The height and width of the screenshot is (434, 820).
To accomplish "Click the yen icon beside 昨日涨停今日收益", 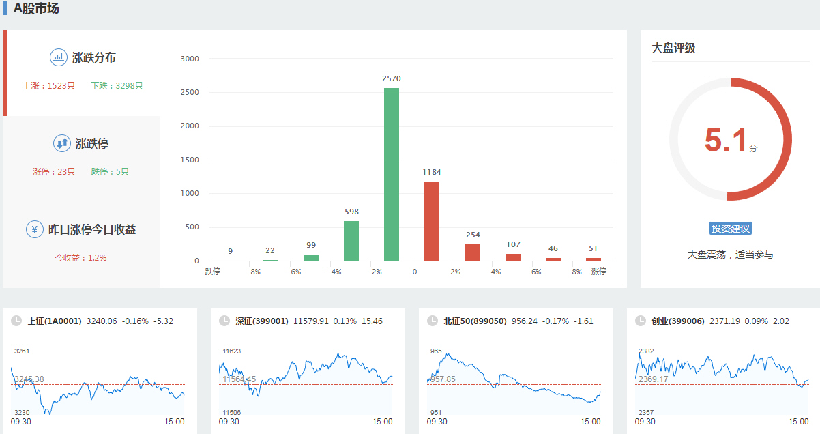I will tap(35, 229).
